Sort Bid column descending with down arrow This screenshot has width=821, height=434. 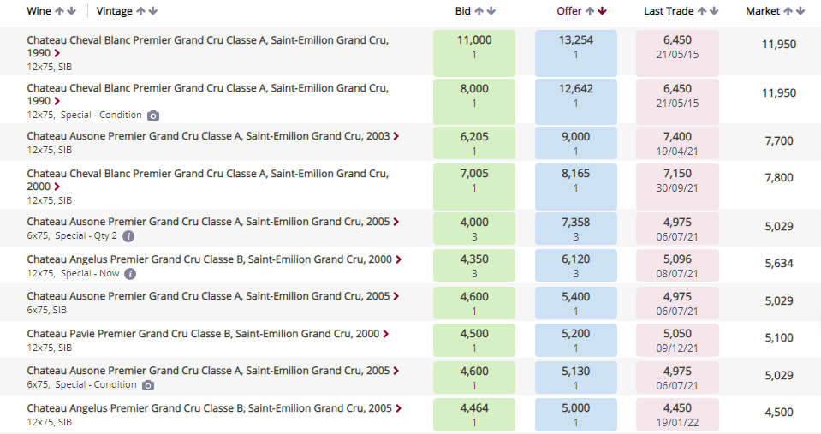click(491, 11)
